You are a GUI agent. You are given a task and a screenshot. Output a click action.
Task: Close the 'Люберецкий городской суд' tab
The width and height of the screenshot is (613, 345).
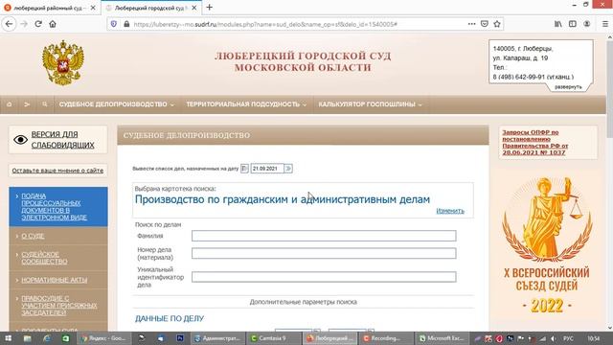point(193,8)
